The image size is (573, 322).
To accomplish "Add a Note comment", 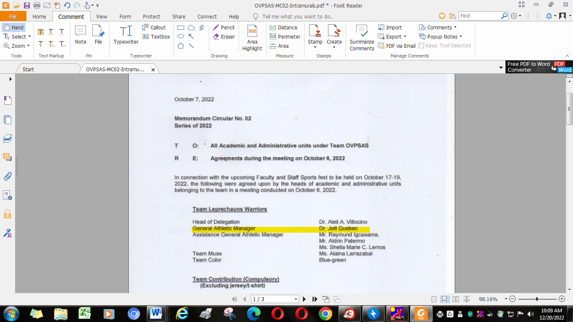I will [x=81, y=35].
